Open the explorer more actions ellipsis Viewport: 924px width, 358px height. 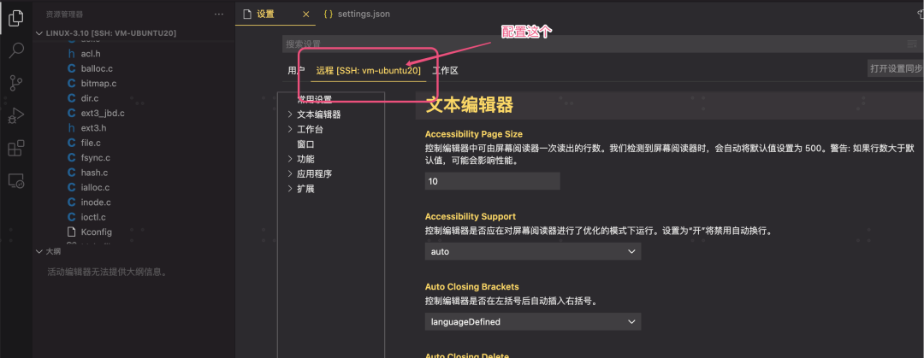(x=219, y=15)
